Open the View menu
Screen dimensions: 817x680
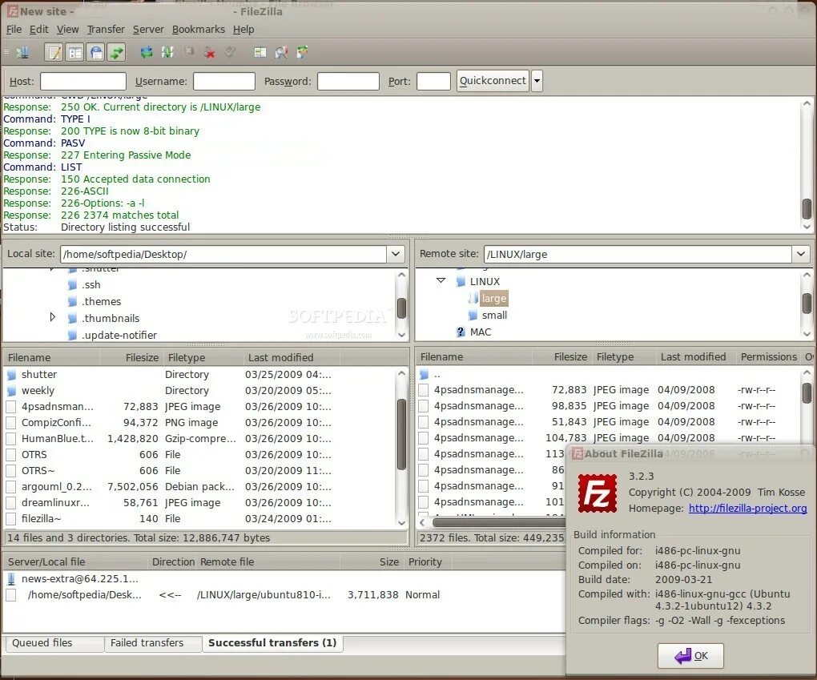click(x=68, y=30)
